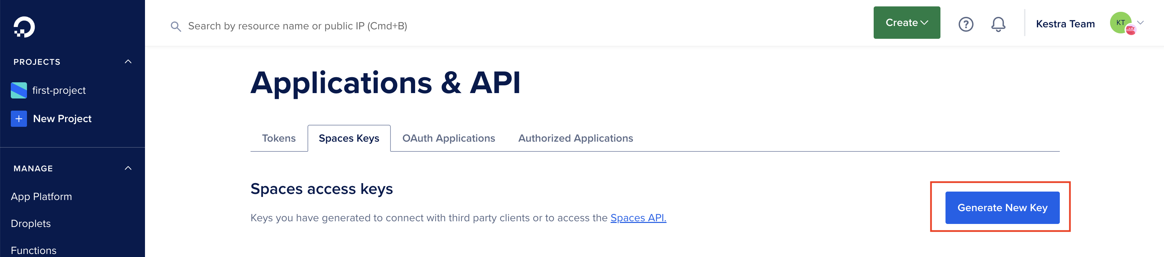Navigate to Droplets in the sidebar
1164x257 pixels.
[x=31, y=224]
